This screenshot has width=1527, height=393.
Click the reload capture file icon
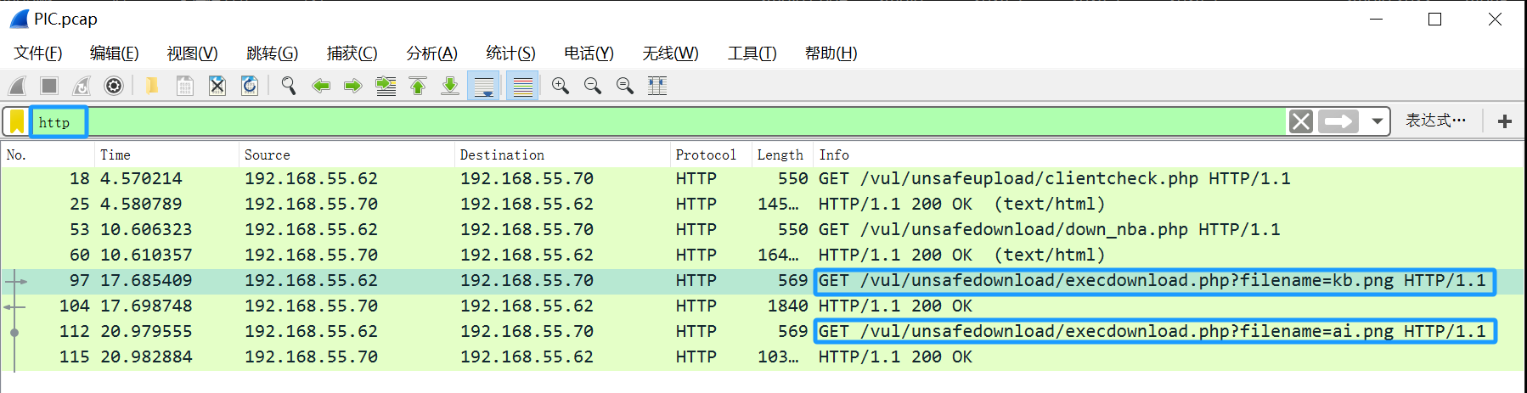point(250,86)
